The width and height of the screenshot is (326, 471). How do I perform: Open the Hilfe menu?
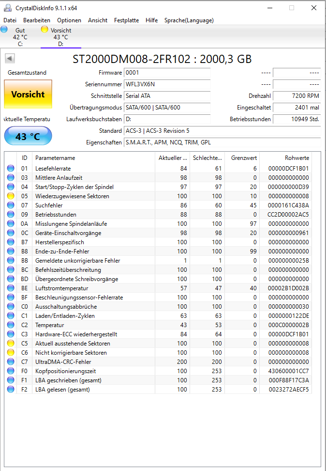pyautogui.click(x=151, y=20)
